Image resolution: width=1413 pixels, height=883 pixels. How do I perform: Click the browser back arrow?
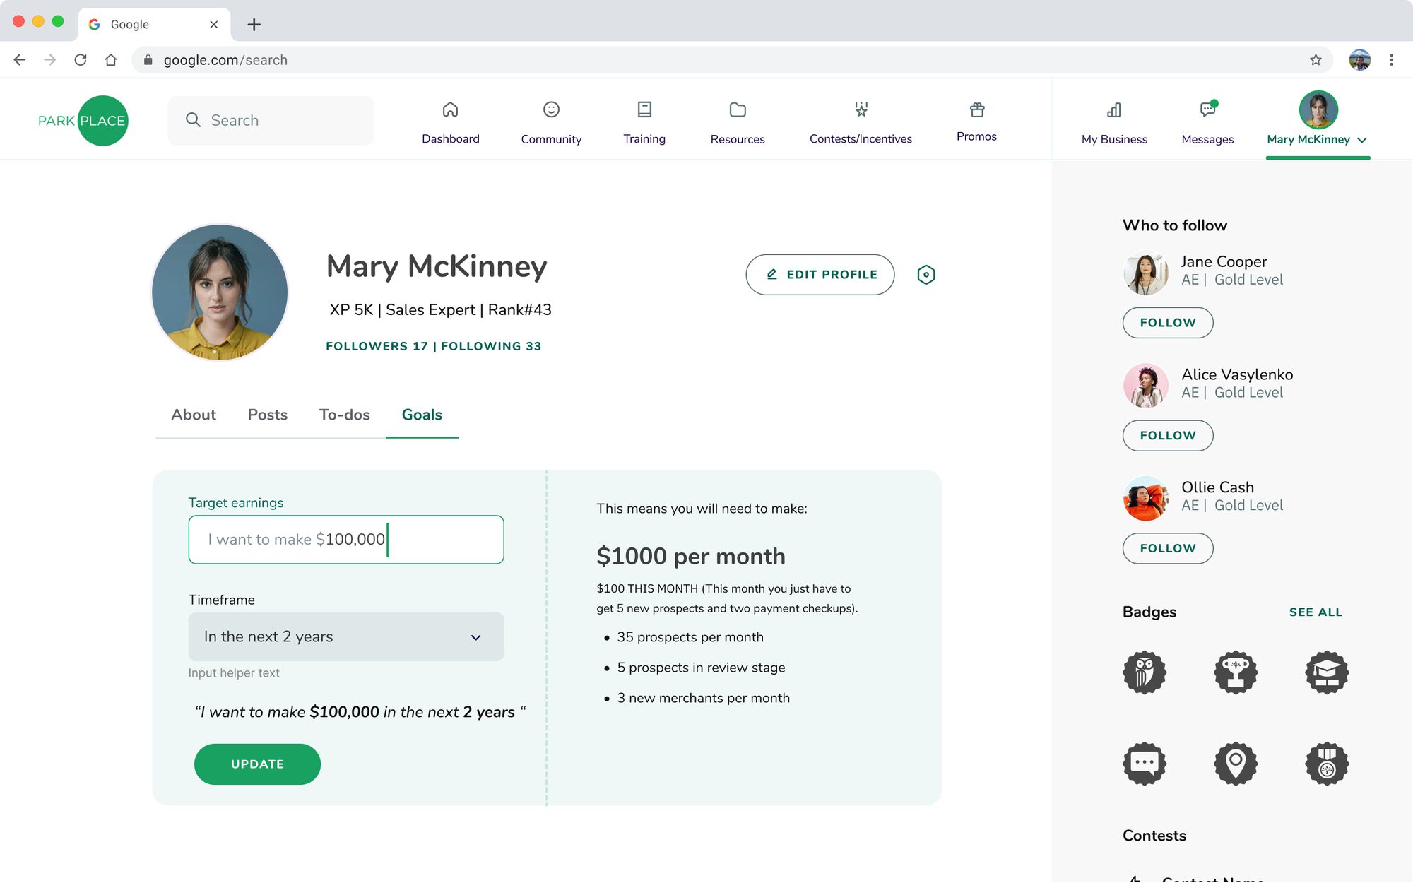click(20, 60)
